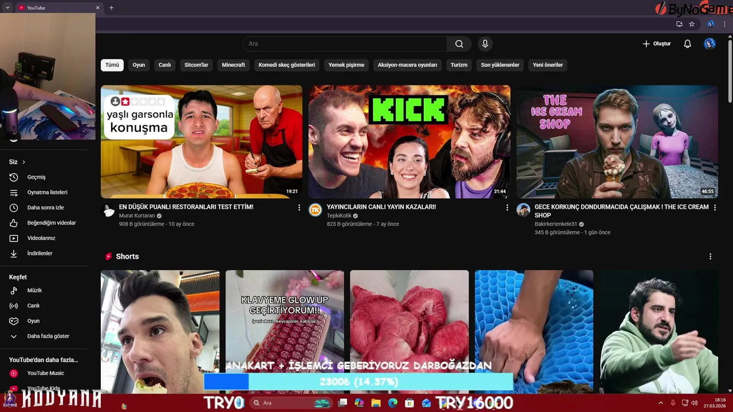
Task: Open the yaşlı garsonla konuşma video thumbnail
Action: point(202,141)
